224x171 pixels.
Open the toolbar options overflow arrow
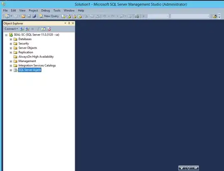(219, 16)
